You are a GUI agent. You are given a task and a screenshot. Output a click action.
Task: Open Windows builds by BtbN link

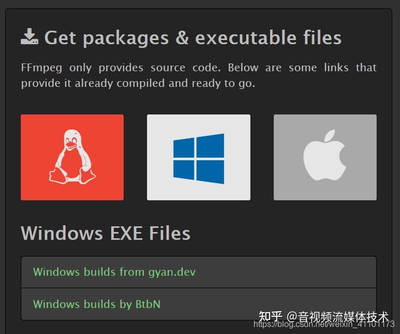tap(97, 304)
